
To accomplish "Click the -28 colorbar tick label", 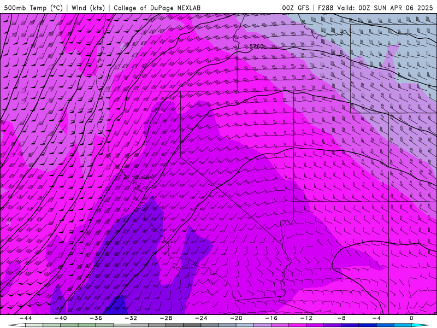I will pyautogui.click(x=166, y=318).
